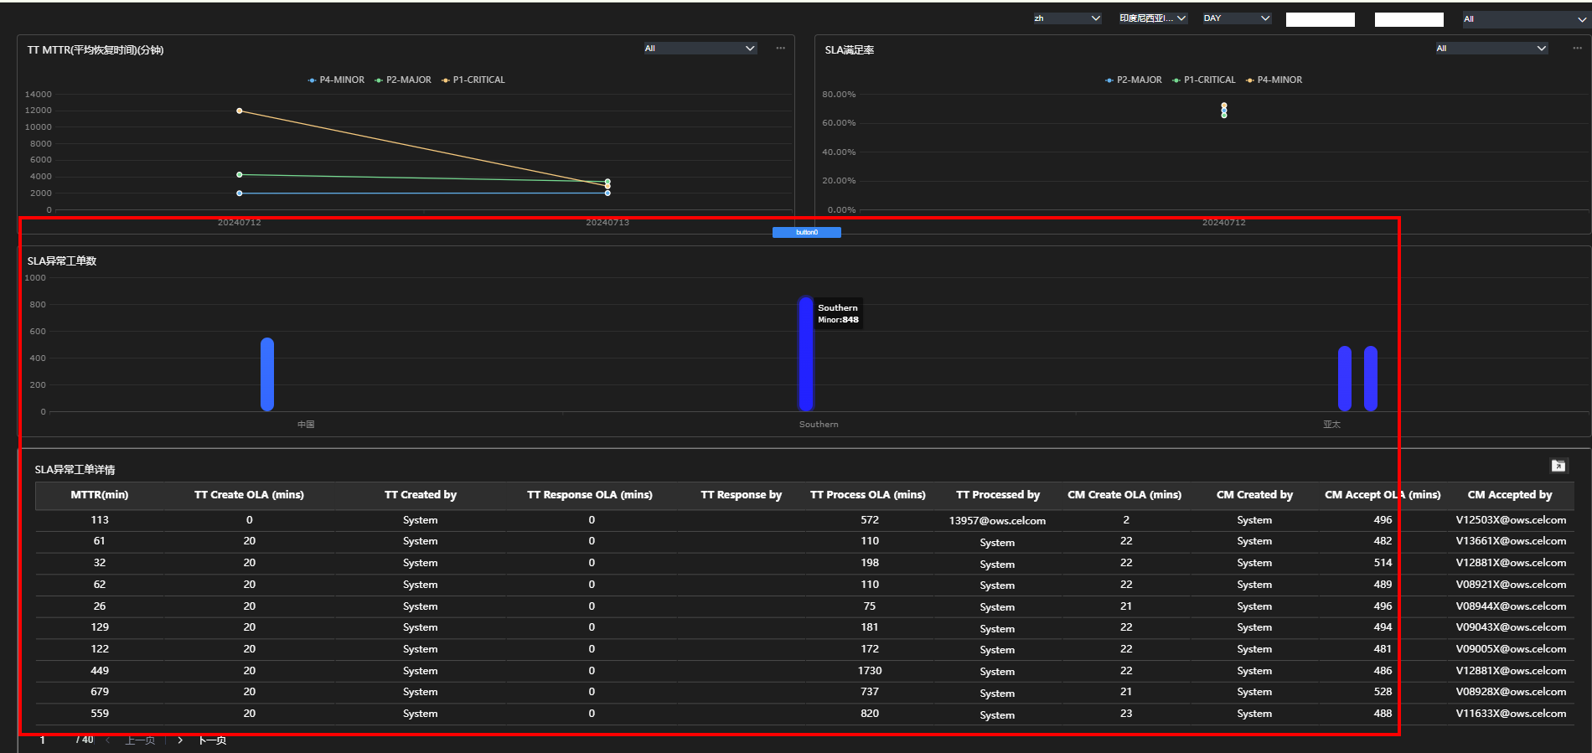Click the 20240713 x-axis label in TT MTTR chart

coord(607,222)
